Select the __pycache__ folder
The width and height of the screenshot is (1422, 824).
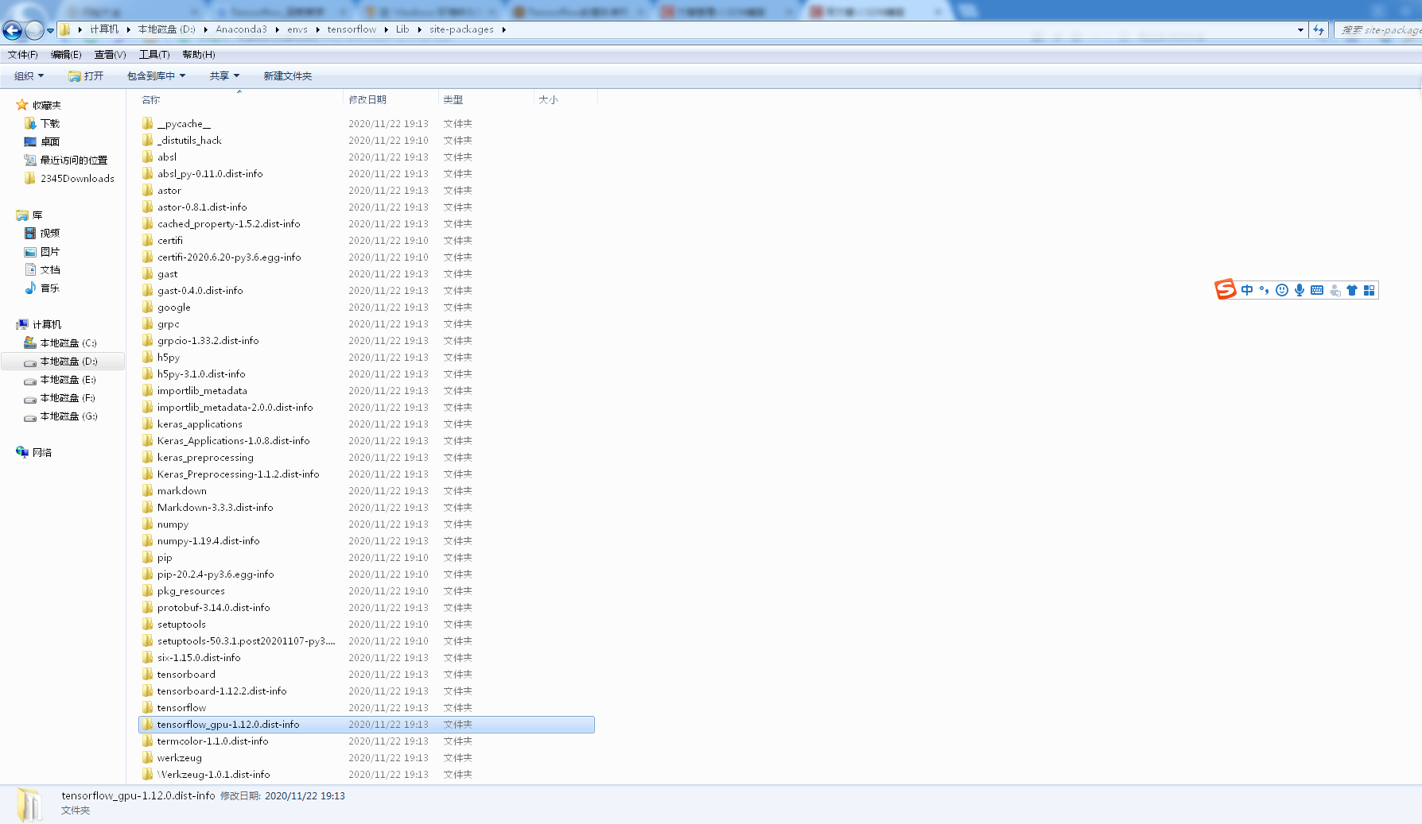click(x=185, y=124)
